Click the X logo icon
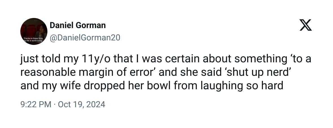This screenshot has width=333, height=128. [305, 25]
